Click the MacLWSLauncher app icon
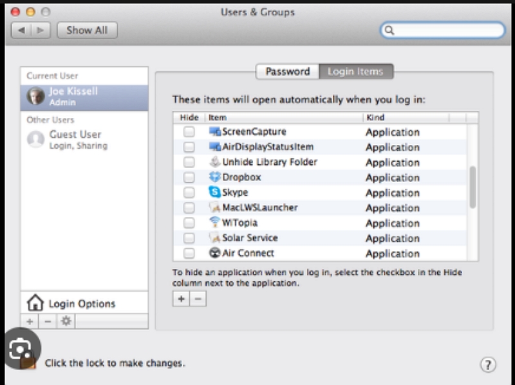 click(215, 207)
